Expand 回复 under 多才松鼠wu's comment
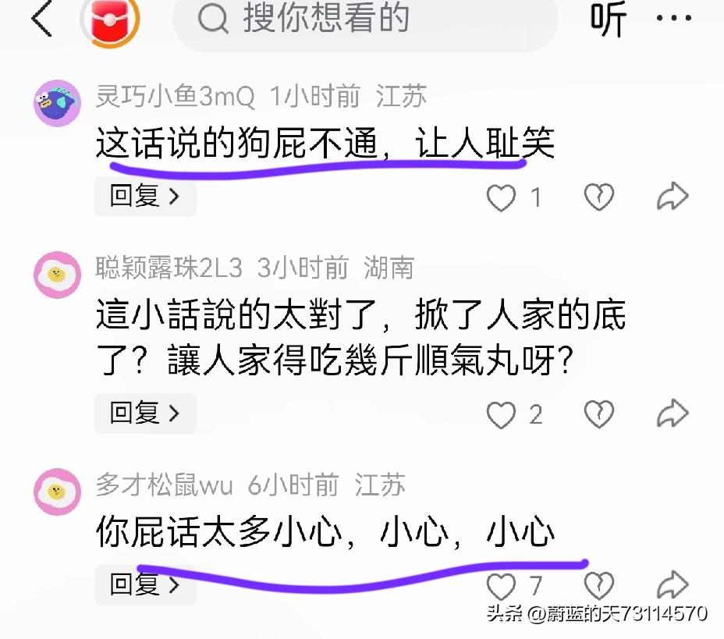This screenshot has height=639, width=724. tap(145, 585)
